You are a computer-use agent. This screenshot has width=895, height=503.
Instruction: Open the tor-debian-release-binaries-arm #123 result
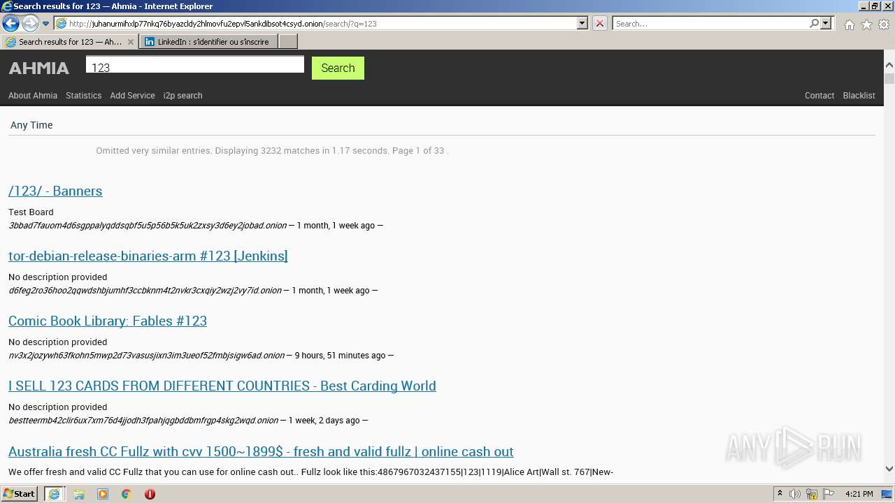(148, 256)
